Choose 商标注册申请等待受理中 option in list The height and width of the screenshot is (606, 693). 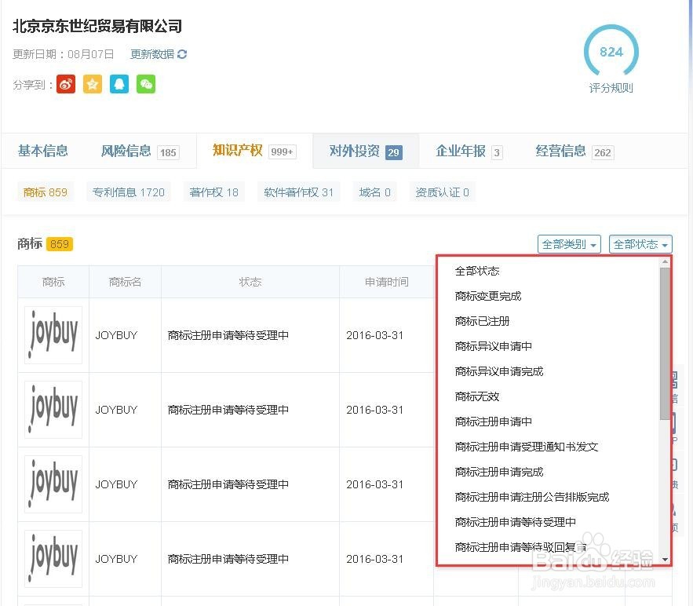pyautogui.click(x=516, y=523)
